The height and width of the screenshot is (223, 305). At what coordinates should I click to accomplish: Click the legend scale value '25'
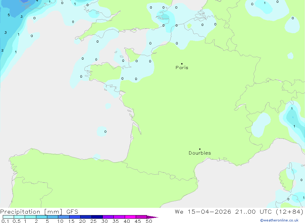[x=93, y=221]
